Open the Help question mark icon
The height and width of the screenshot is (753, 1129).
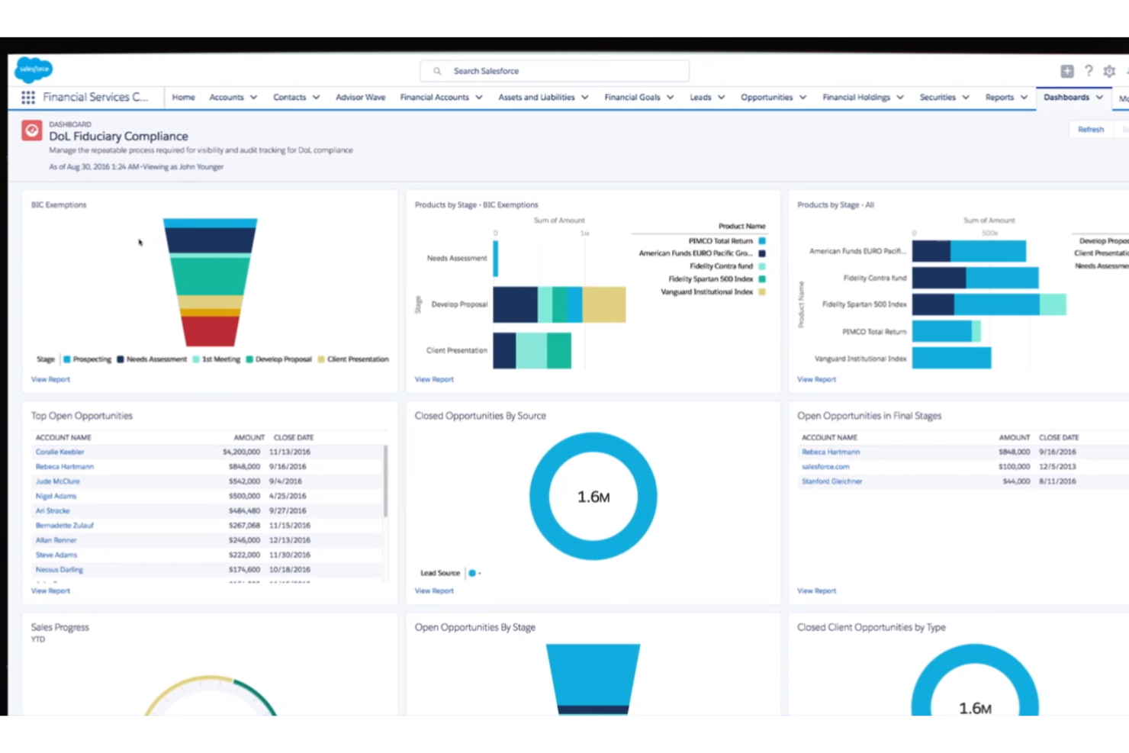[1089, 71]
